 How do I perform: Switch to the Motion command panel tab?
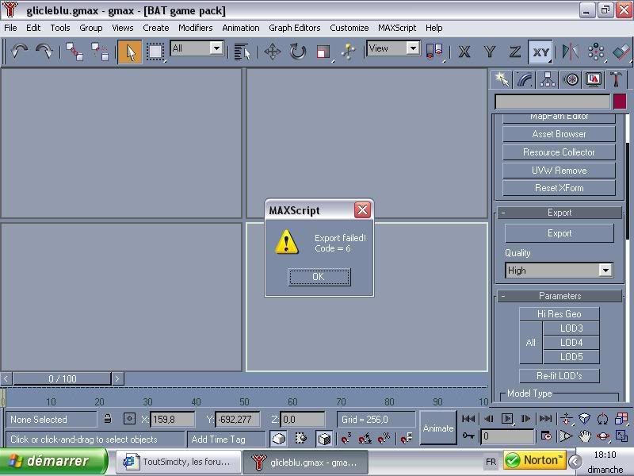tap(571, 79)
